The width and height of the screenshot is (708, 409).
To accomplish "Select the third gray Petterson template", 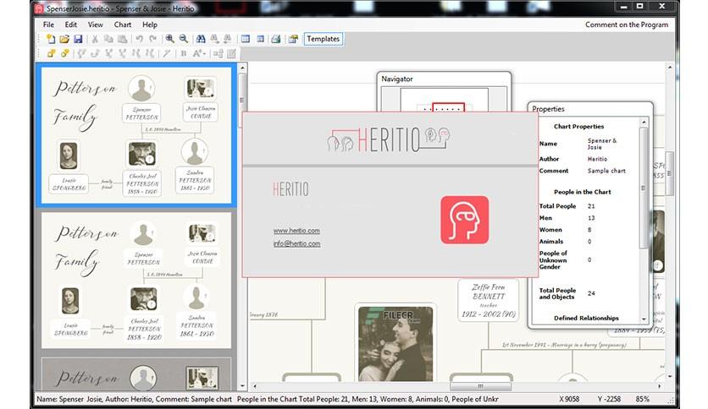I will [x=136, y=374].
